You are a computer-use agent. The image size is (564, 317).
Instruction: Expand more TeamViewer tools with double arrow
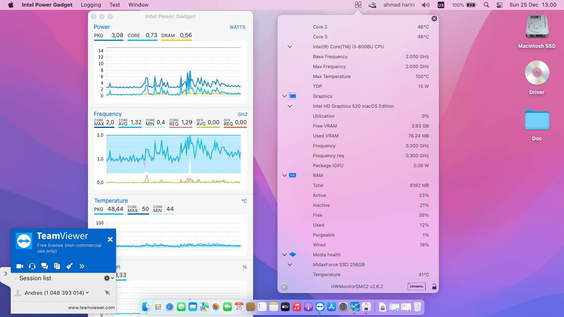tap(82, 266)
